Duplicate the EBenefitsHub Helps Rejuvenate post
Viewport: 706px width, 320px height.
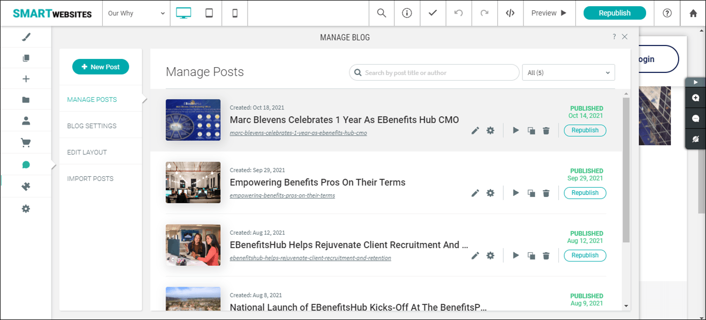pyautogui.click(x=531, y=255)
